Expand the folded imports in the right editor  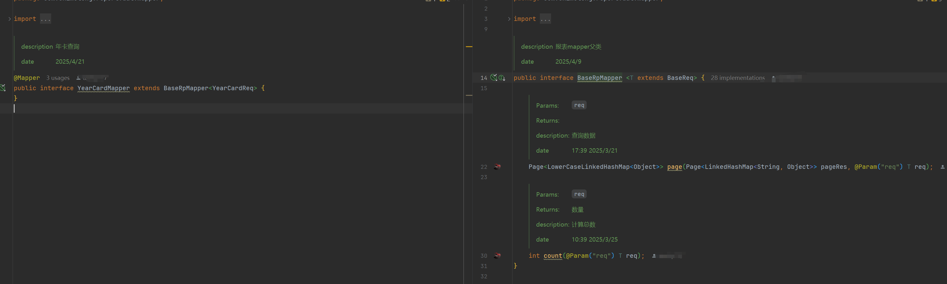pos(545,18)
